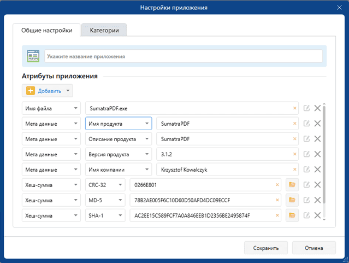
Task: Open folder icon in the MD-5 row
Action: click(x=292, y=200)
